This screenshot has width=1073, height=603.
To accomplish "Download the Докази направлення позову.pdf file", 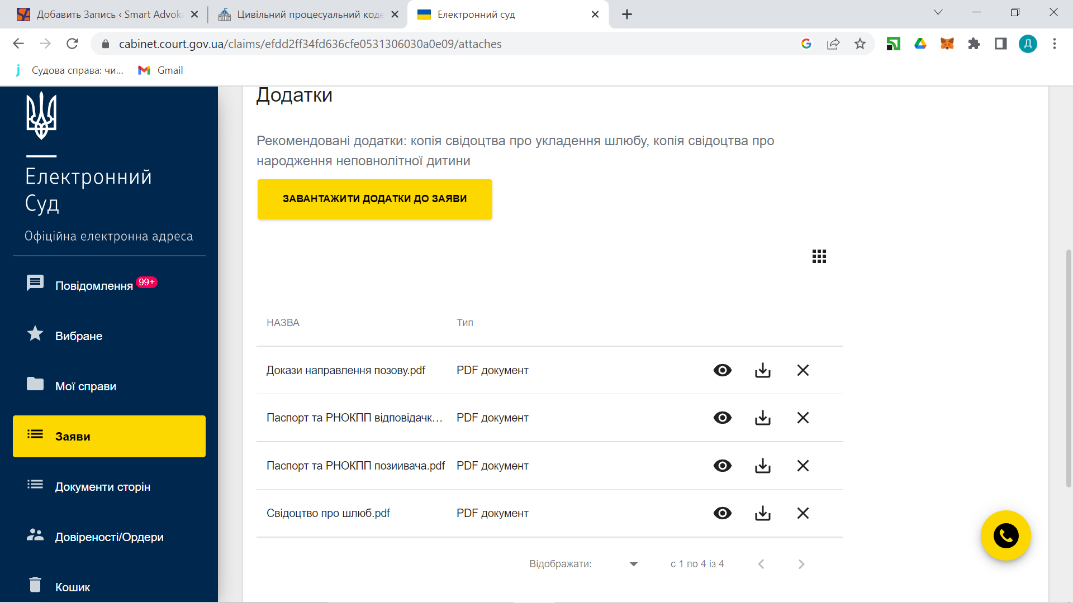I will [x=762, y=370].
